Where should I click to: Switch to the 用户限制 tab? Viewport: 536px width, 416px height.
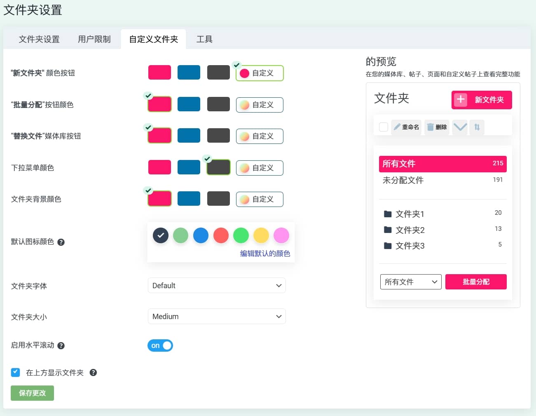94,39
